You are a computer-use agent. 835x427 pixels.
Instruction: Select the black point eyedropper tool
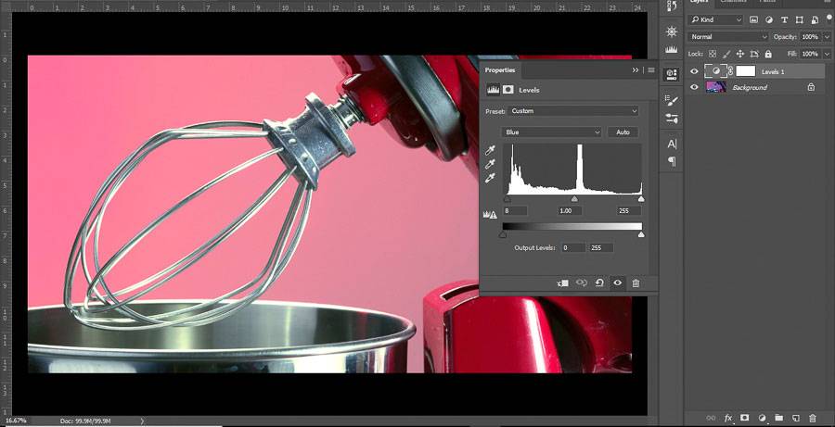[x=492, y=149]
